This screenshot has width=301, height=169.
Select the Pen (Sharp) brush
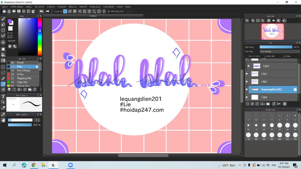coord(23,70)
